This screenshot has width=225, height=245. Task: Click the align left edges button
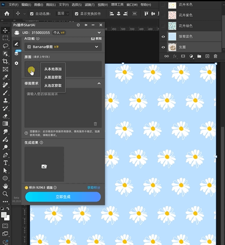click(112, 14)
